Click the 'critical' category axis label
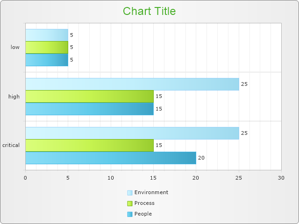The width and height of the screenshot is (299, 224). [11, 145]
